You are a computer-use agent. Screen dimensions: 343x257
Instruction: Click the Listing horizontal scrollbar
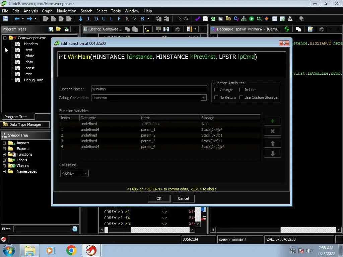pos(147,230)
